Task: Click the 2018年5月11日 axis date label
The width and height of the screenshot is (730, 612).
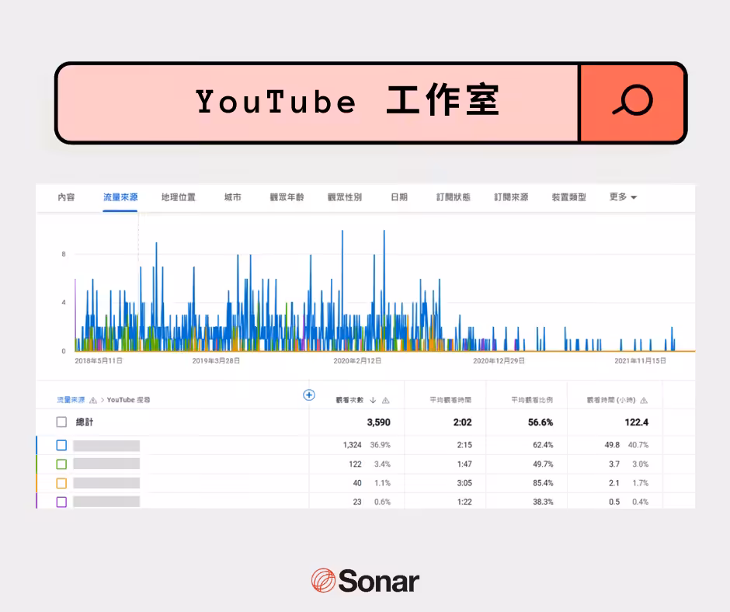Action: point(99,361)
